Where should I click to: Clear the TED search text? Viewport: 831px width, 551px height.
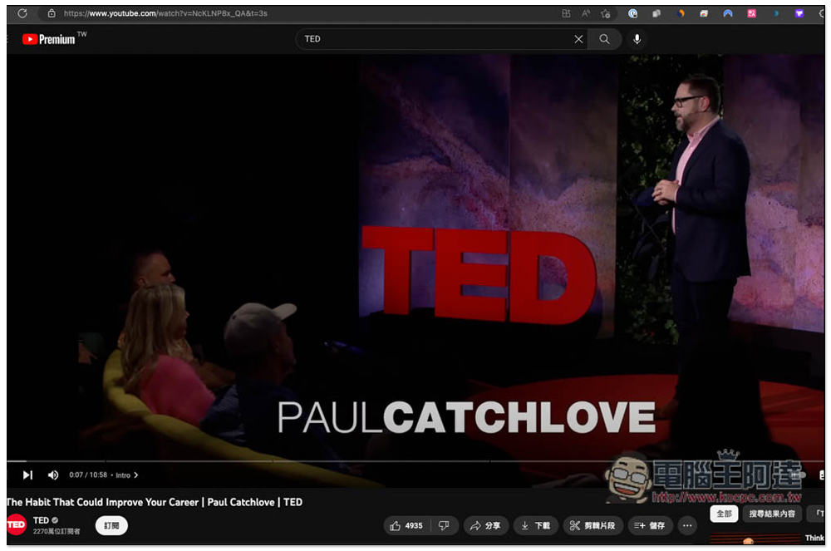[x=578, y=39]
